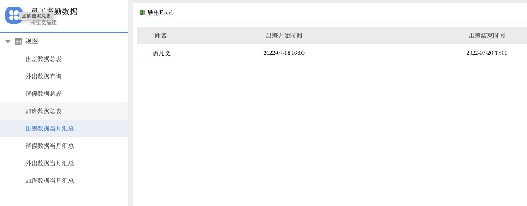Click the 出差开始时间 column header
Screen dimensions: 527x206
tap(284, 36)
